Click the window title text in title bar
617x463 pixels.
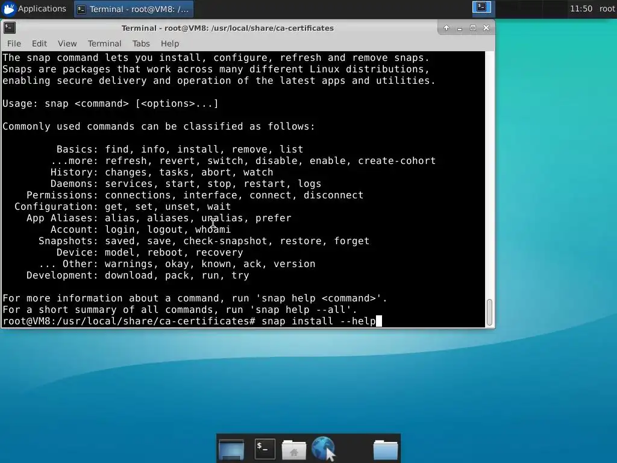click(227, 28)
